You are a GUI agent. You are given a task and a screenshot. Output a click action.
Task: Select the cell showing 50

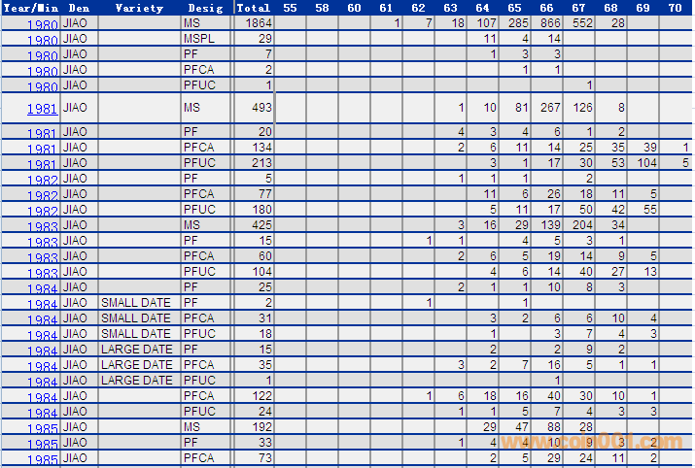tap(586, 210)
